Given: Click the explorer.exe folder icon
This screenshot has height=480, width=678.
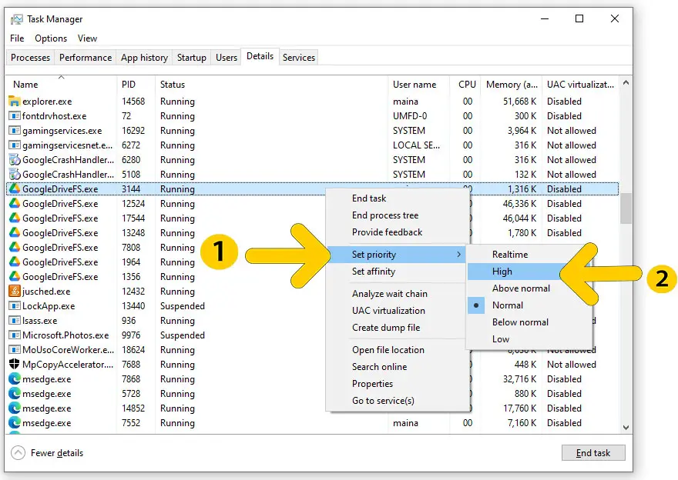Looking at the screenshot, I should click(x=14, y=102).
